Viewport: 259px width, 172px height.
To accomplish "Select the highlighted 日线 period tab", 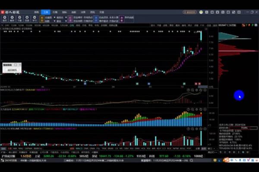I will coord(72,25).
